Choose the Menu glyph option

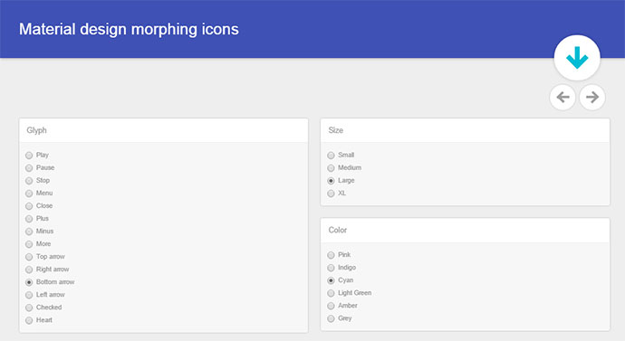[29, 194]
